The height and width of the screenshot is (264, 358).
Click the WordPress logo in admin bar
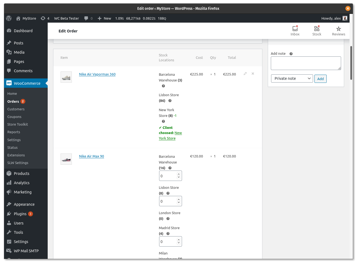coord(9,18)
